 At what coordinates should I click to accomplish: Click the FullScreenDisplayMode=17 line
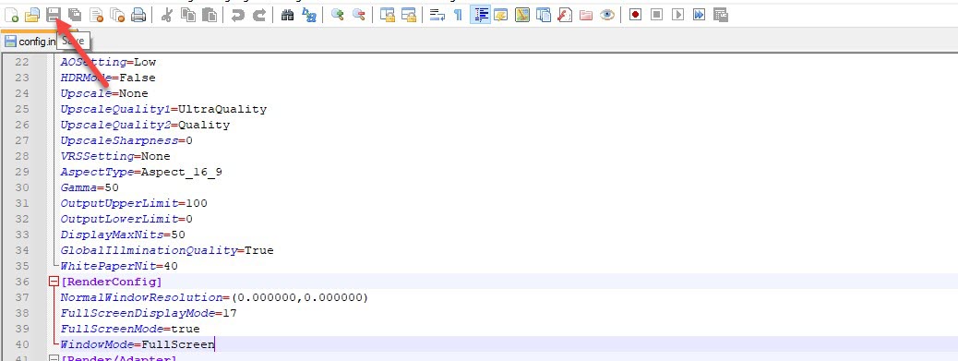pyautogui.click(x=149, y=313)
